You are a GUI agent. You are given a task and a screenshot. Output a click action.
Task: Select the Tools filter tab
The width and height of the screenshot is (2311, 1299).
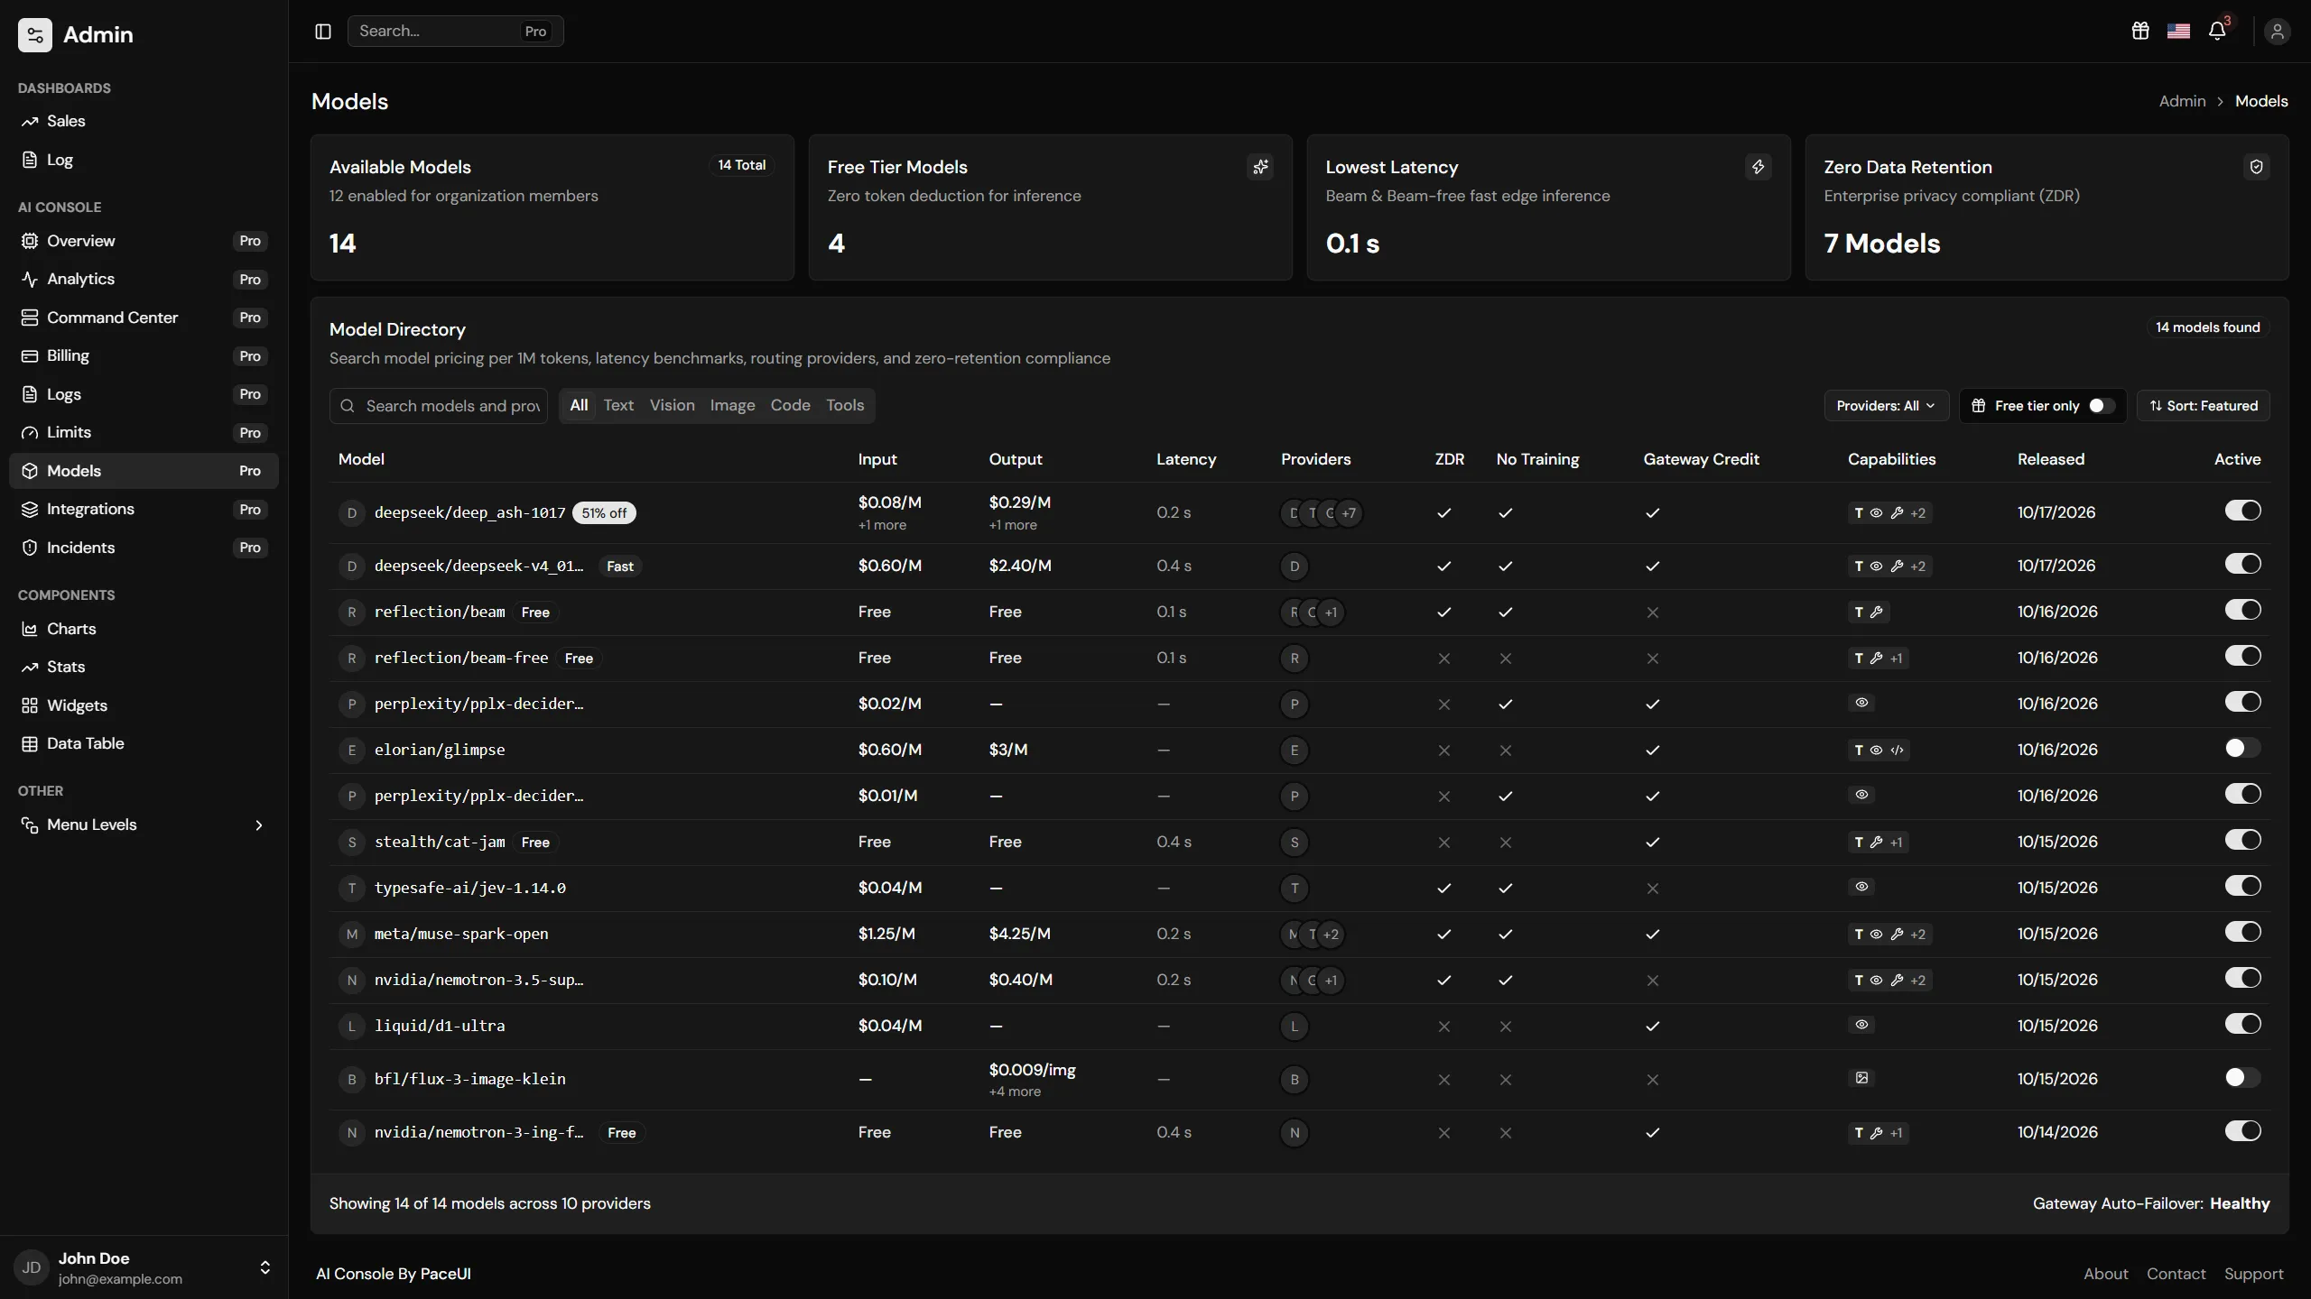point(845,405)
